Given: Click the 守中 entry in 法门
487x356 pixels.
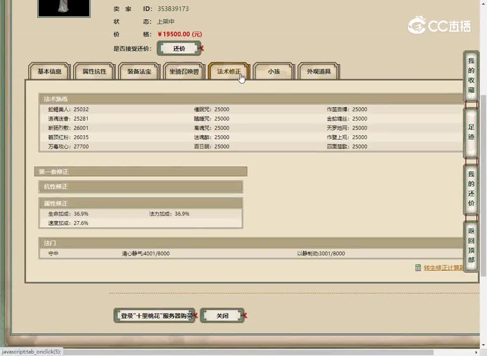Looking at the screenshot, I should [x=53, y=254].
